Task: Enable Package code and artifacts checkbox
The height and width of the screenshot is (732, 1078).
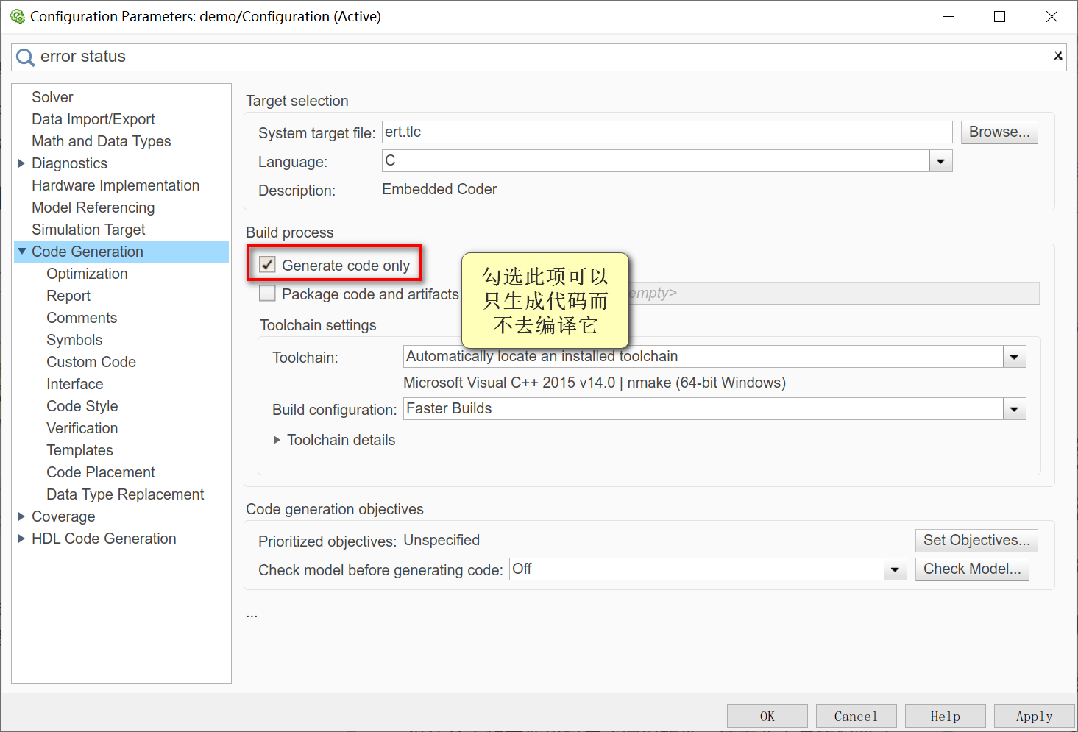Action: point(267,294)
